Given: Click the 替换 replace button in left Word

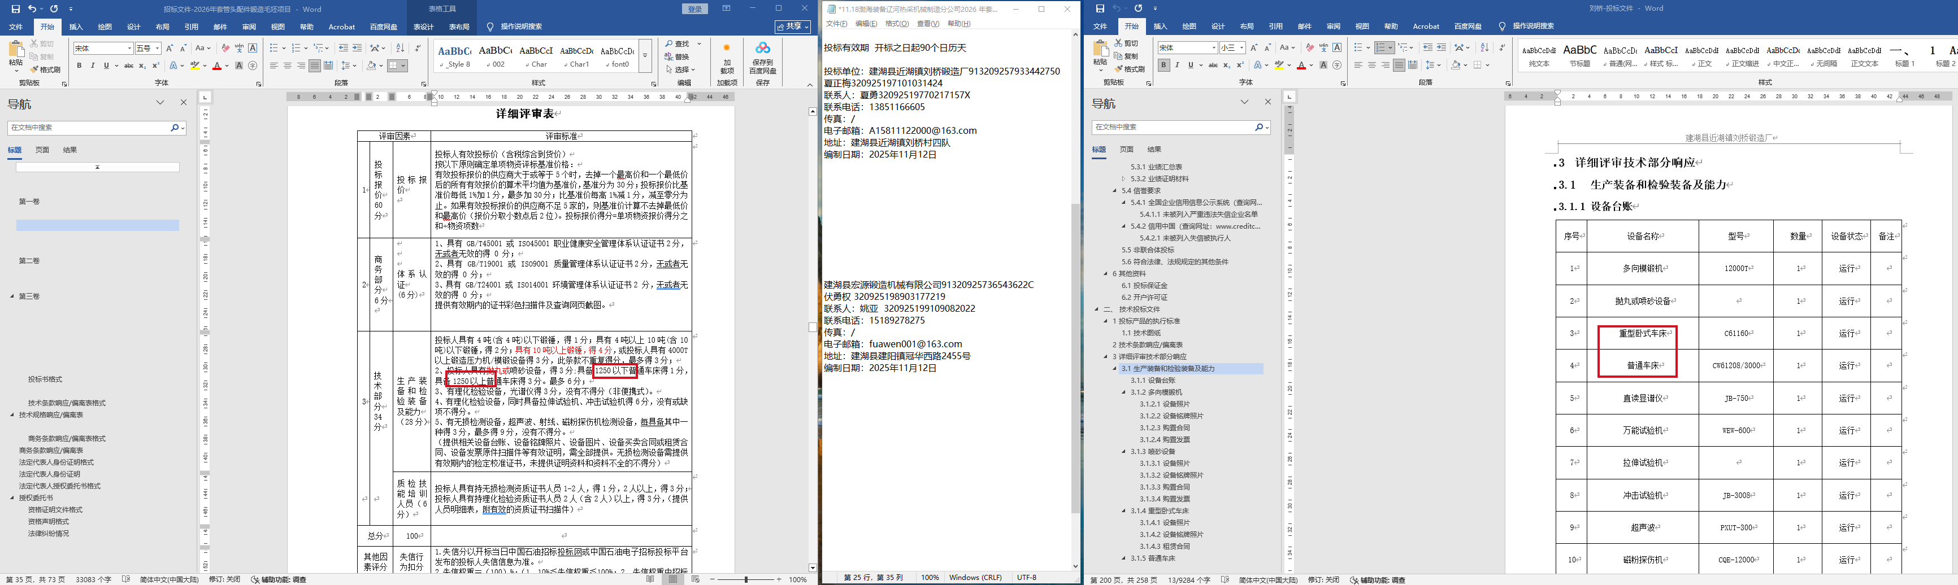Looking at the screenshot, I should point(676,56).
